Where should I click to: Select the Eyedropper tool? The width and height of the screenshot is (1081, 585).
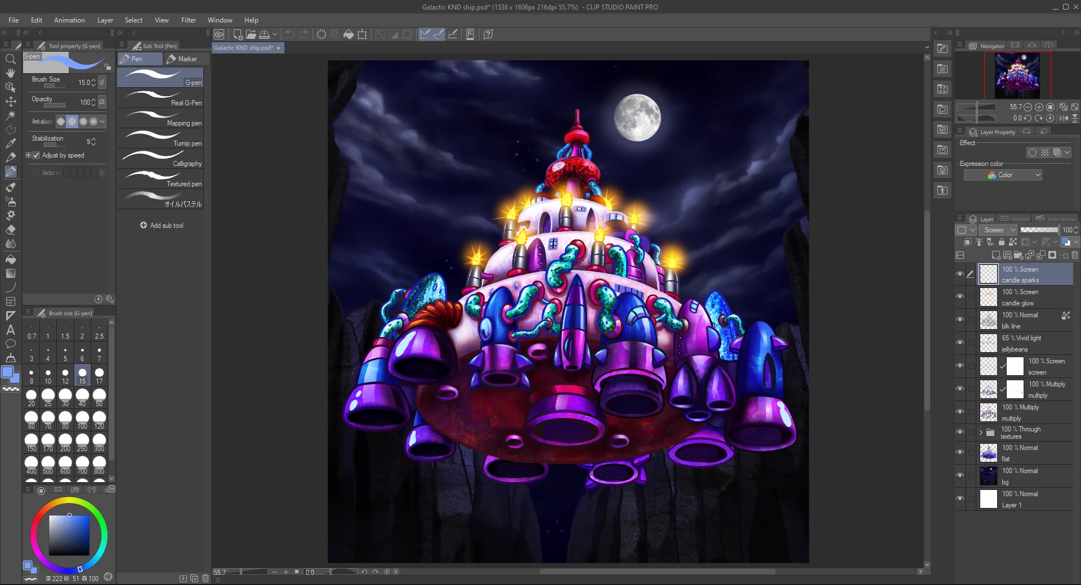click(10, 143)
